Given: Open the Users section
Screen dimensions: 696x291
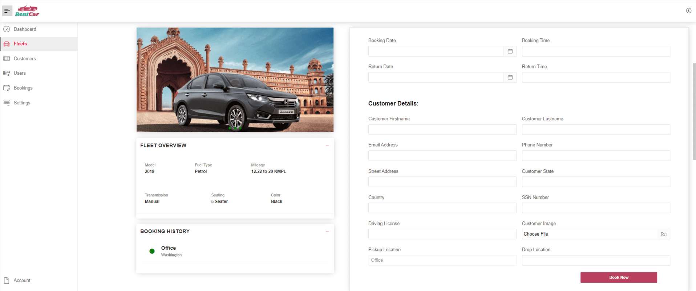Looking at the screenshot, I should click(20, 73).
